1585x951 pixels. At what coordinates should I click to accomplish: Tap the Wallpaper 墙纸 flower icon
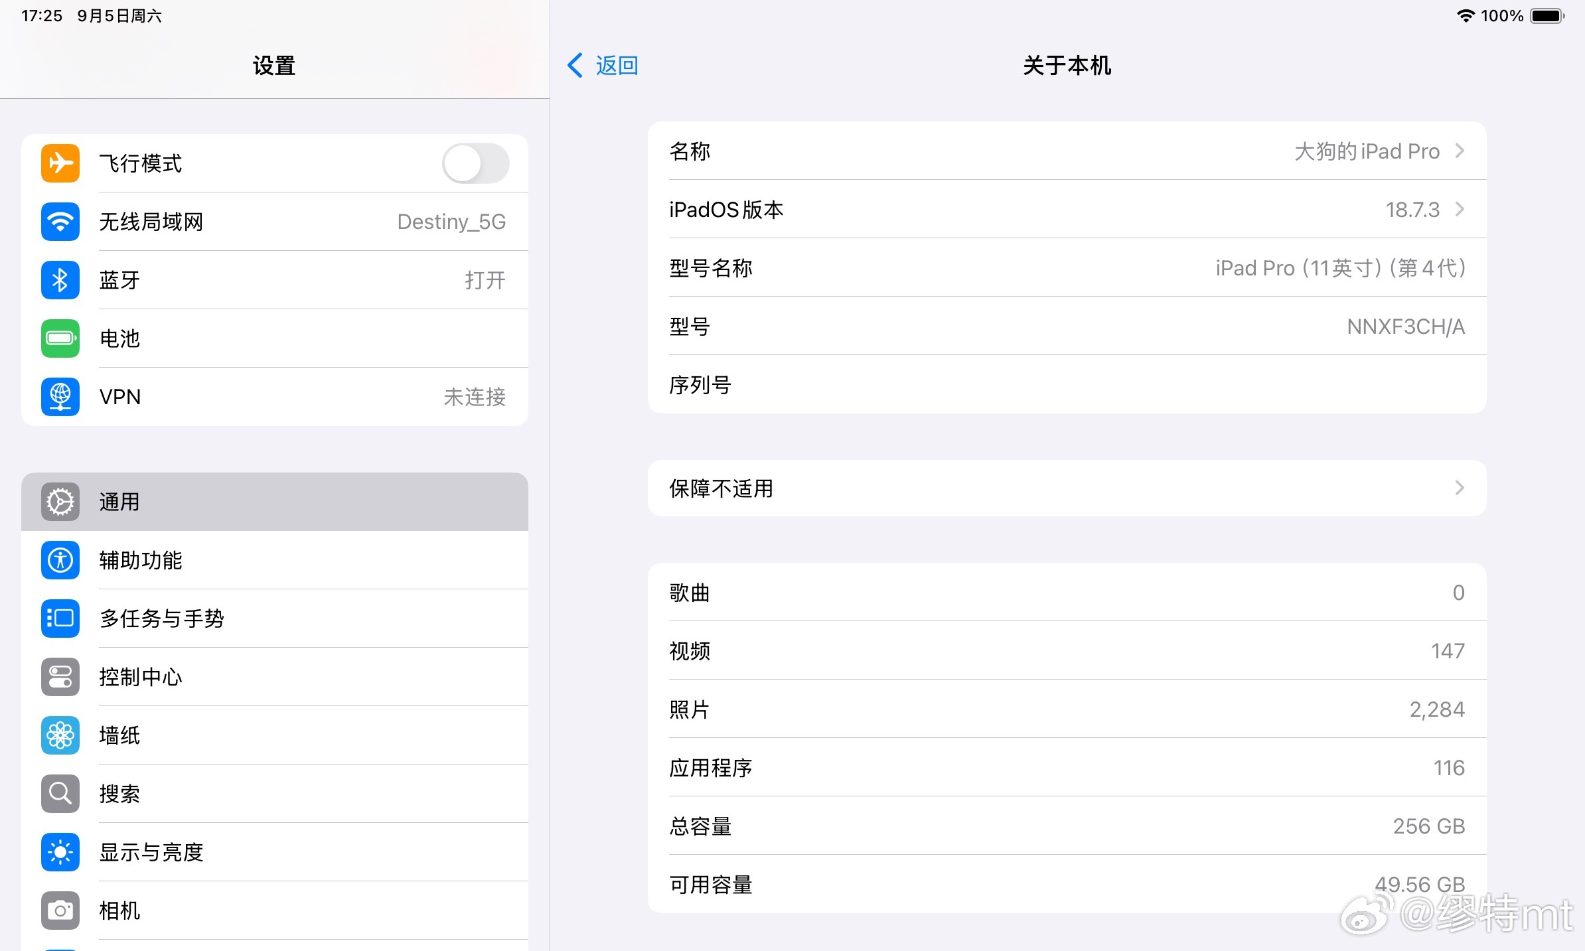[60, 735]
